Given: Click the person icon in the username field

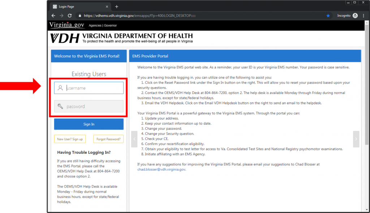Looking at the screenshot, I should pos(60,88).
